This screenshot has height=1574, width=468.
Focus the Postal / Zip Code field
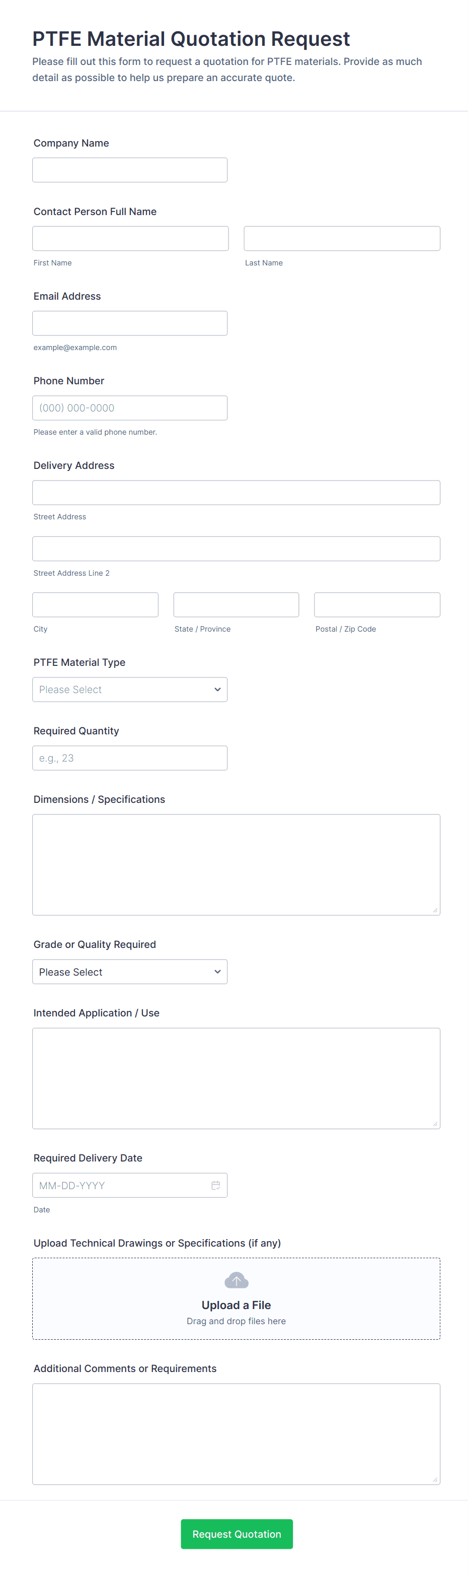pyautogui.click(x=376, y=604)
